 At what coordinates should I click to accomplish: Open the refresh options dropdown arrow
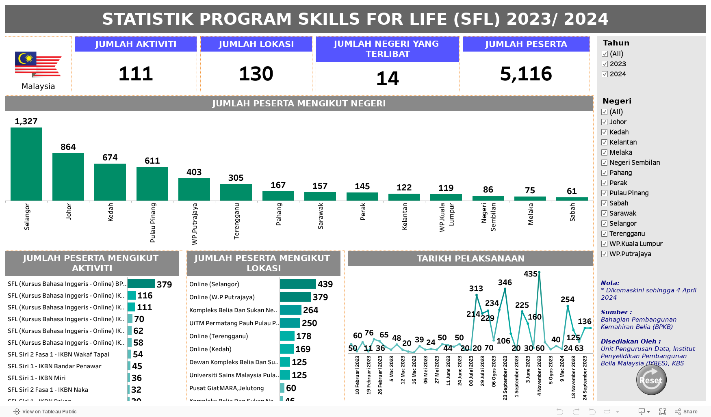click(618, 412)
